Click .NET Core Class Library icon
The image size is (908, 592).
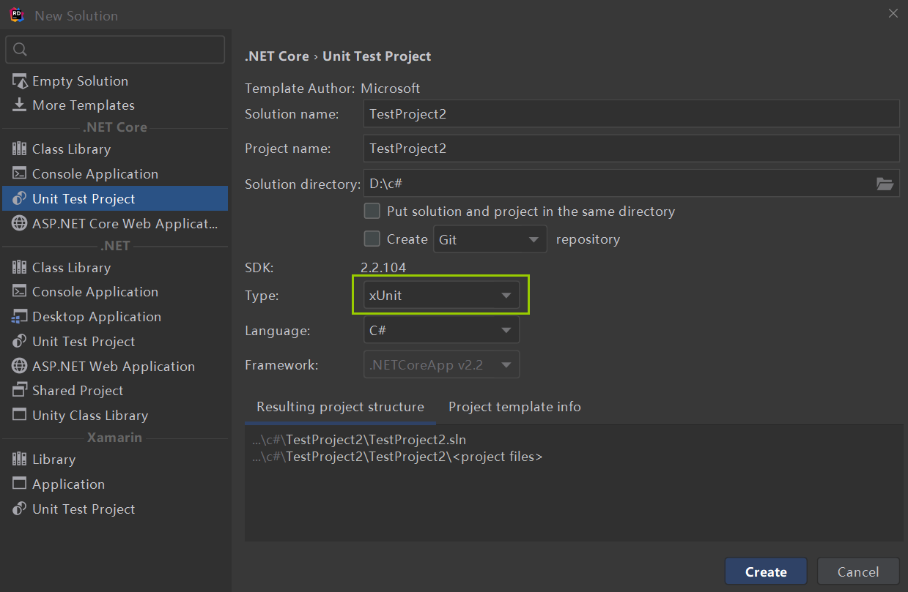pyautogui.click(x=20, y=149)
